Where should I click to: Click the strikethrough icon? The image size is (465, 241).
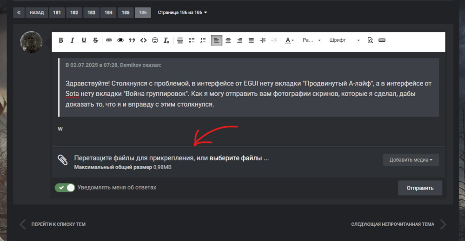coord(95,40)
